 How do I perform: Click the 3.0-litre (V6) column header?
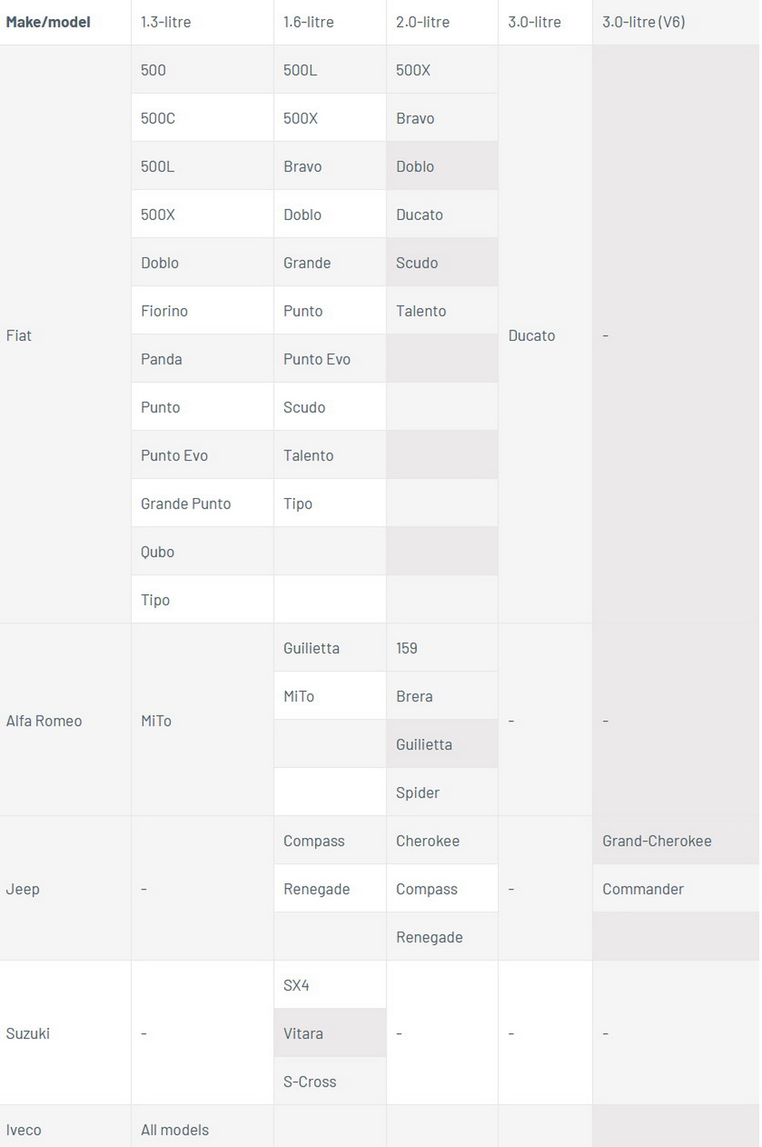[644, 22]
